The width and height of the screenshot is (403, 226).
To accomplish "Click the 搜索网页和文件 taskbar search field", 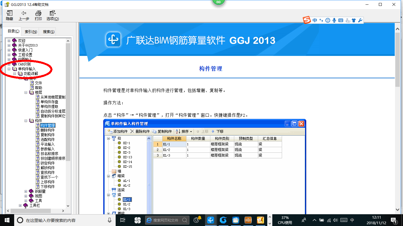I will coord(167,220).
